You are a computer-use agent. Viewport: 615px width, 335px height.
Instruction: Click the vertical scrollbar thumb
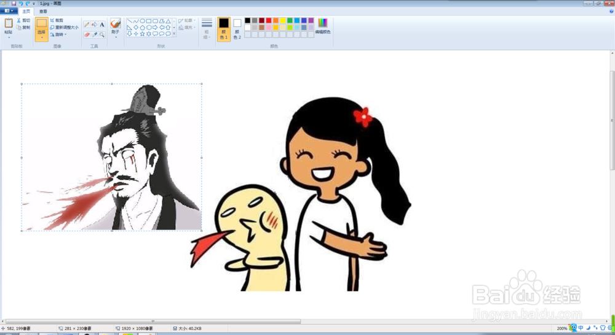coord(612,120)
